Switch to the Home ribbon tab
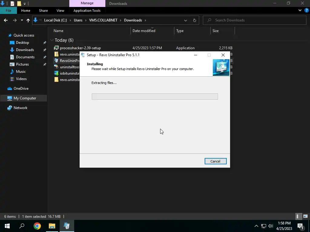Viewport: 310px width, 232px height. 26,11
